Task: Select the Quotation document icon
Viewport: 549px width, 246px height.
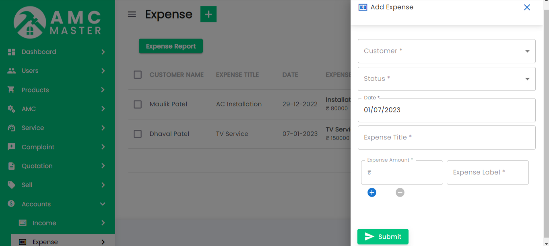Action: pyautogui.click(x=11, y=166)
